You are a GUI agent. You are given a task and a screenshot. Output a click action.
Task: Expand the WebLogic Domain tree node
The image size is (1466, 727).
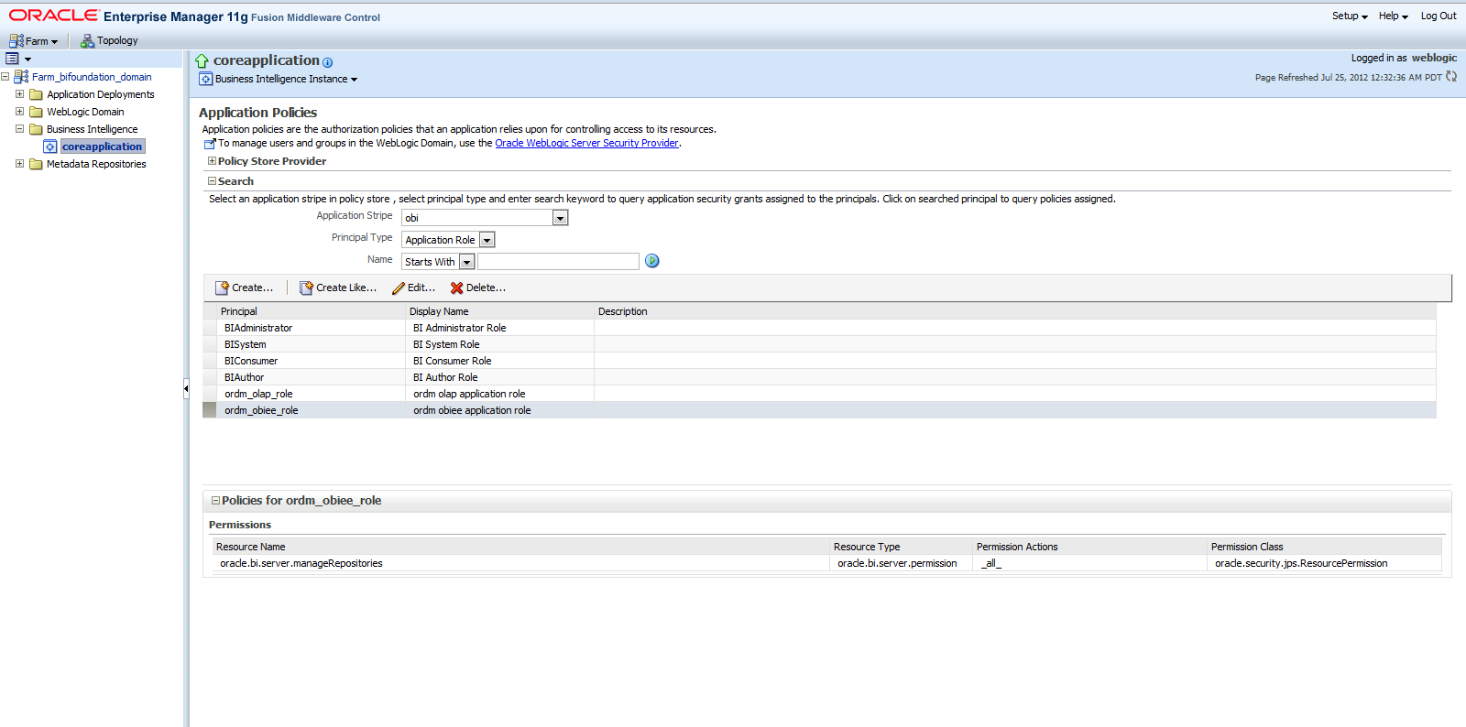tap(19, 112)
